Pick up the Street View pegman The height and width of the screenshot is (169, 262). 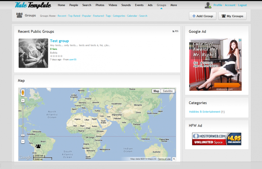pyautogui.click(x=23, y=93)
